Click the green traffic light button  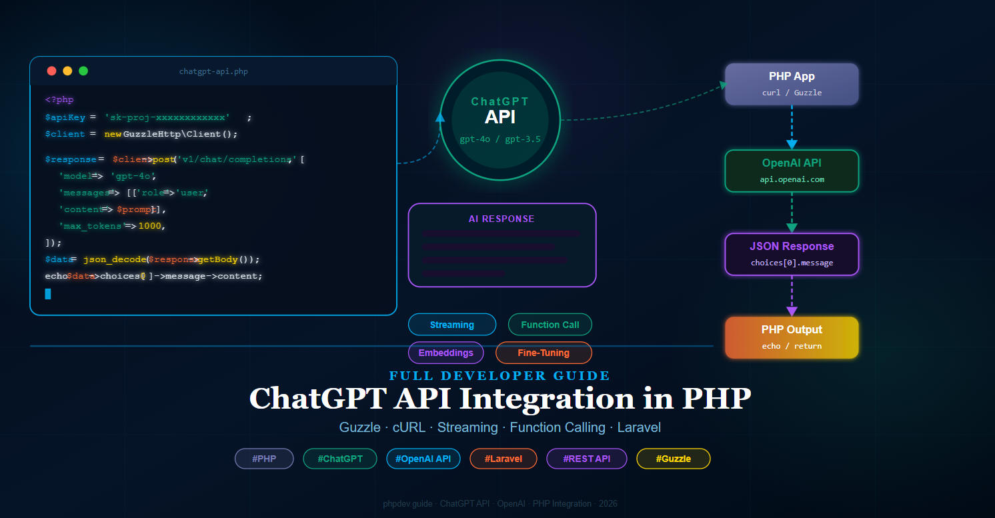pyautogui.click(x=83, y=71)
